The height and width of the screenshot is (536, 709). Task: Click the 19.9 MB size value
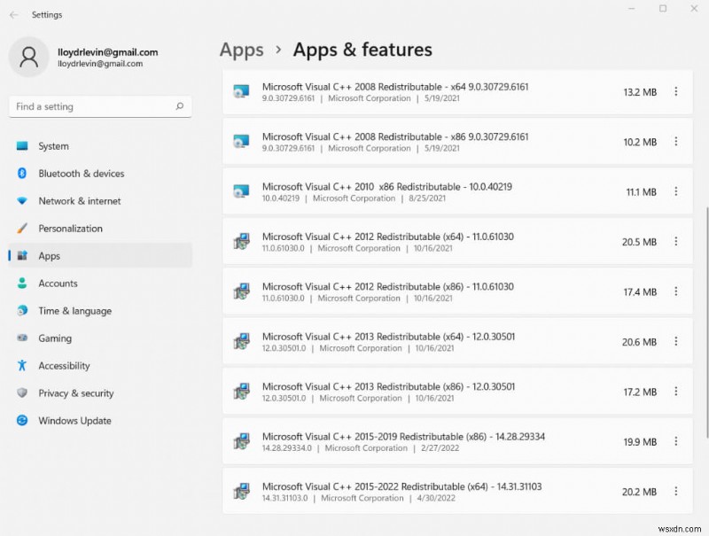(x=640, y=442)
